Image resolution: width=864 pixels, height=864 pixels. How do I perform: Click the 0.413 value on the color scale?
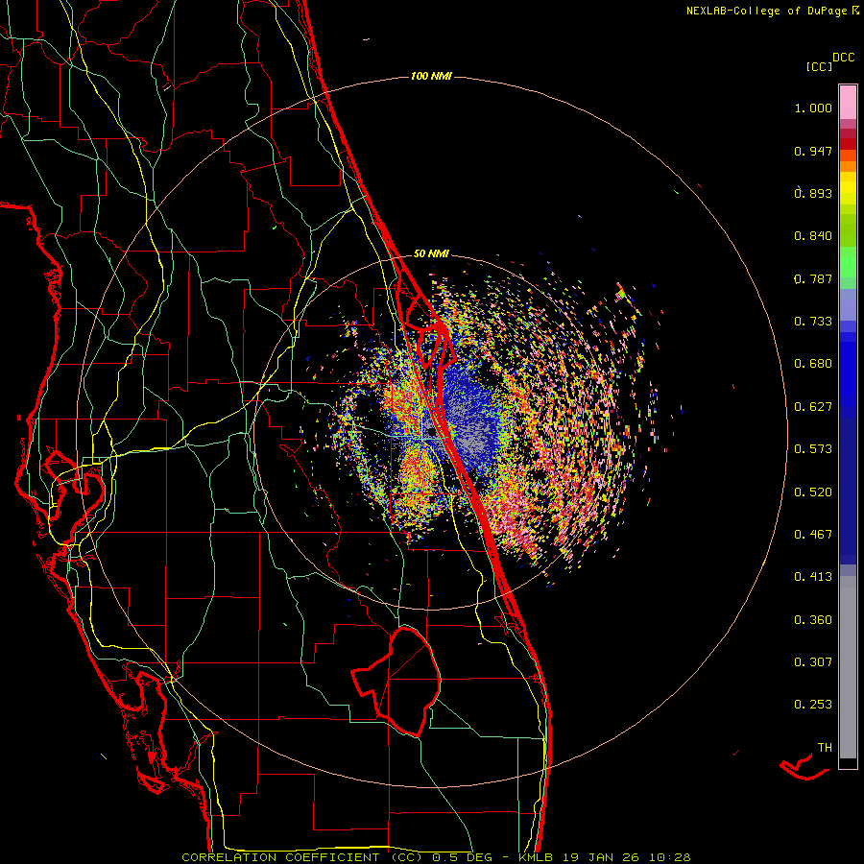tap(813, 577)
